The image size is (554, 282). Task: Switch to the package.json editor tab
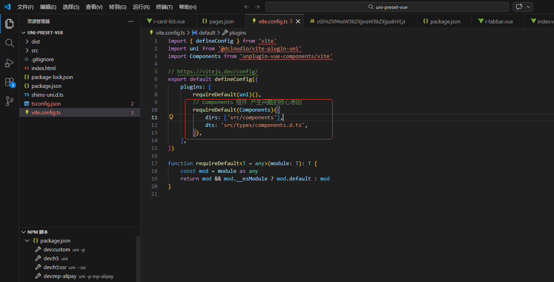click(x=445, y=21)
